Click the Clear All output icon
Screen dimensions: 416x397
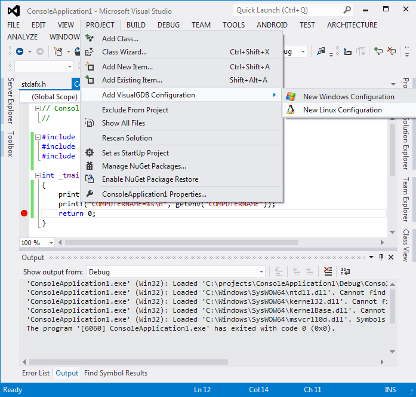(328, 271)
